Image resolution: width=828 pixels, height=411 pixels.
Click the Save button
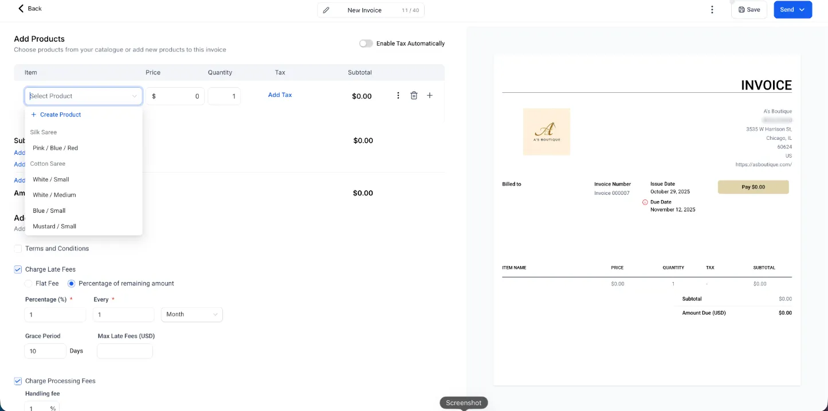coord(749,10)
